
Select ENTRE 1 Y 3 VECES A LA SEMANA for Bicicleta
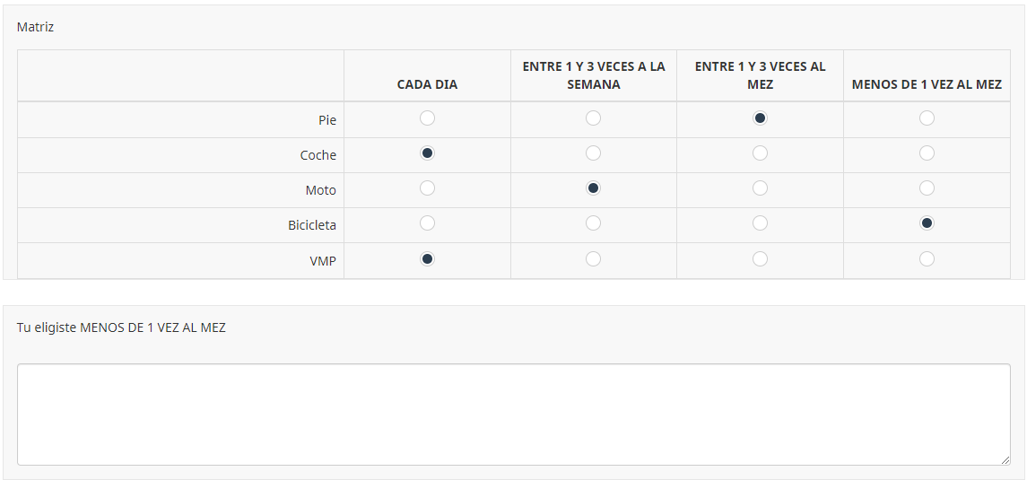[x=593, y=223]
